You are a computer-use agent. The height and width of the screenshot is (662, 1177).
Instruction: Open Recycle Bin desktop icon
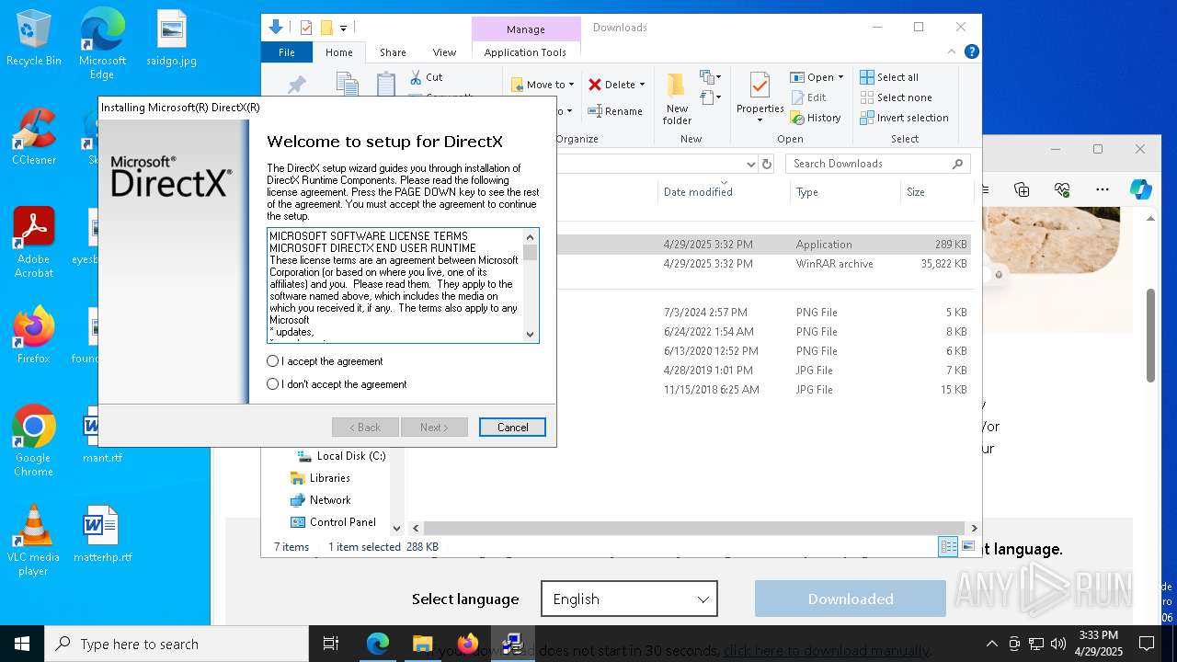34,39
